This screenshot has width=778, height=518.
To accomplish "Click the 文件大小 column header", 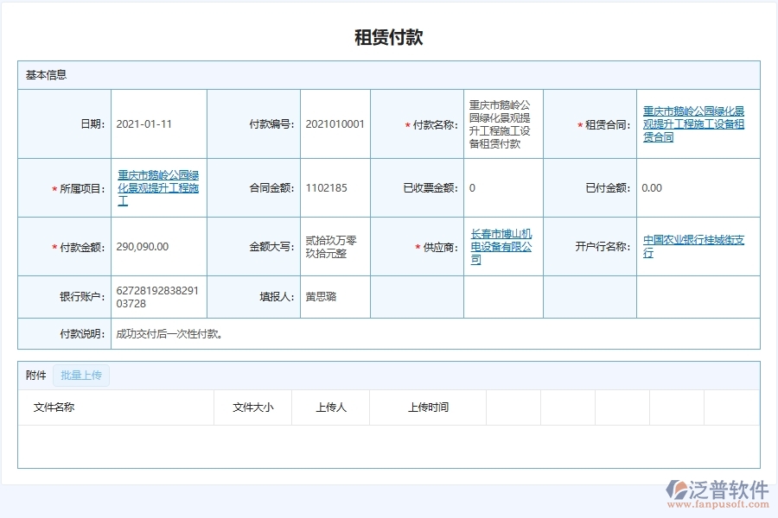I will (x=252, y=407).
